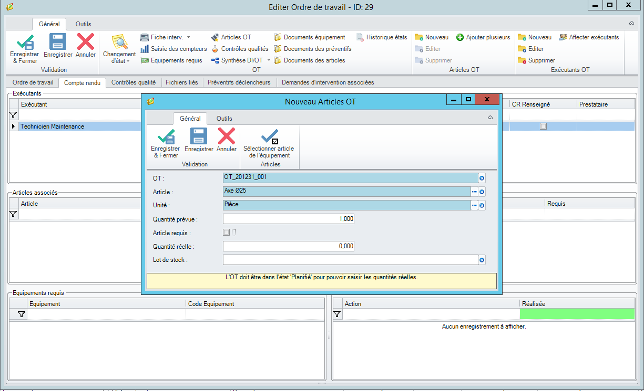Screen dimensions: 644x391
Task: Click filter icon in Articles associés grid
Action: (x=14, y=214)
